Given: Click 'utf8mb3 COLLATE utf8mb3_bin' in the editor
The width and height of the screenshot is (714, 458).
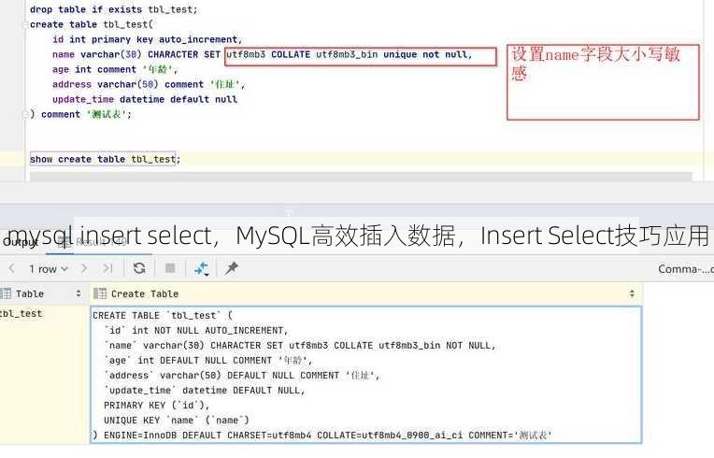Looking at the screenshot, I should click(x=302, y=54).
